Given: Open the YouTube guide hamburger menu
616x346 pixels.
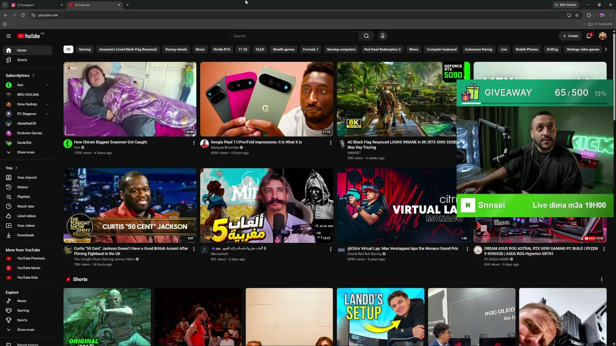Looking at the screenshot, I should (8, 36).
